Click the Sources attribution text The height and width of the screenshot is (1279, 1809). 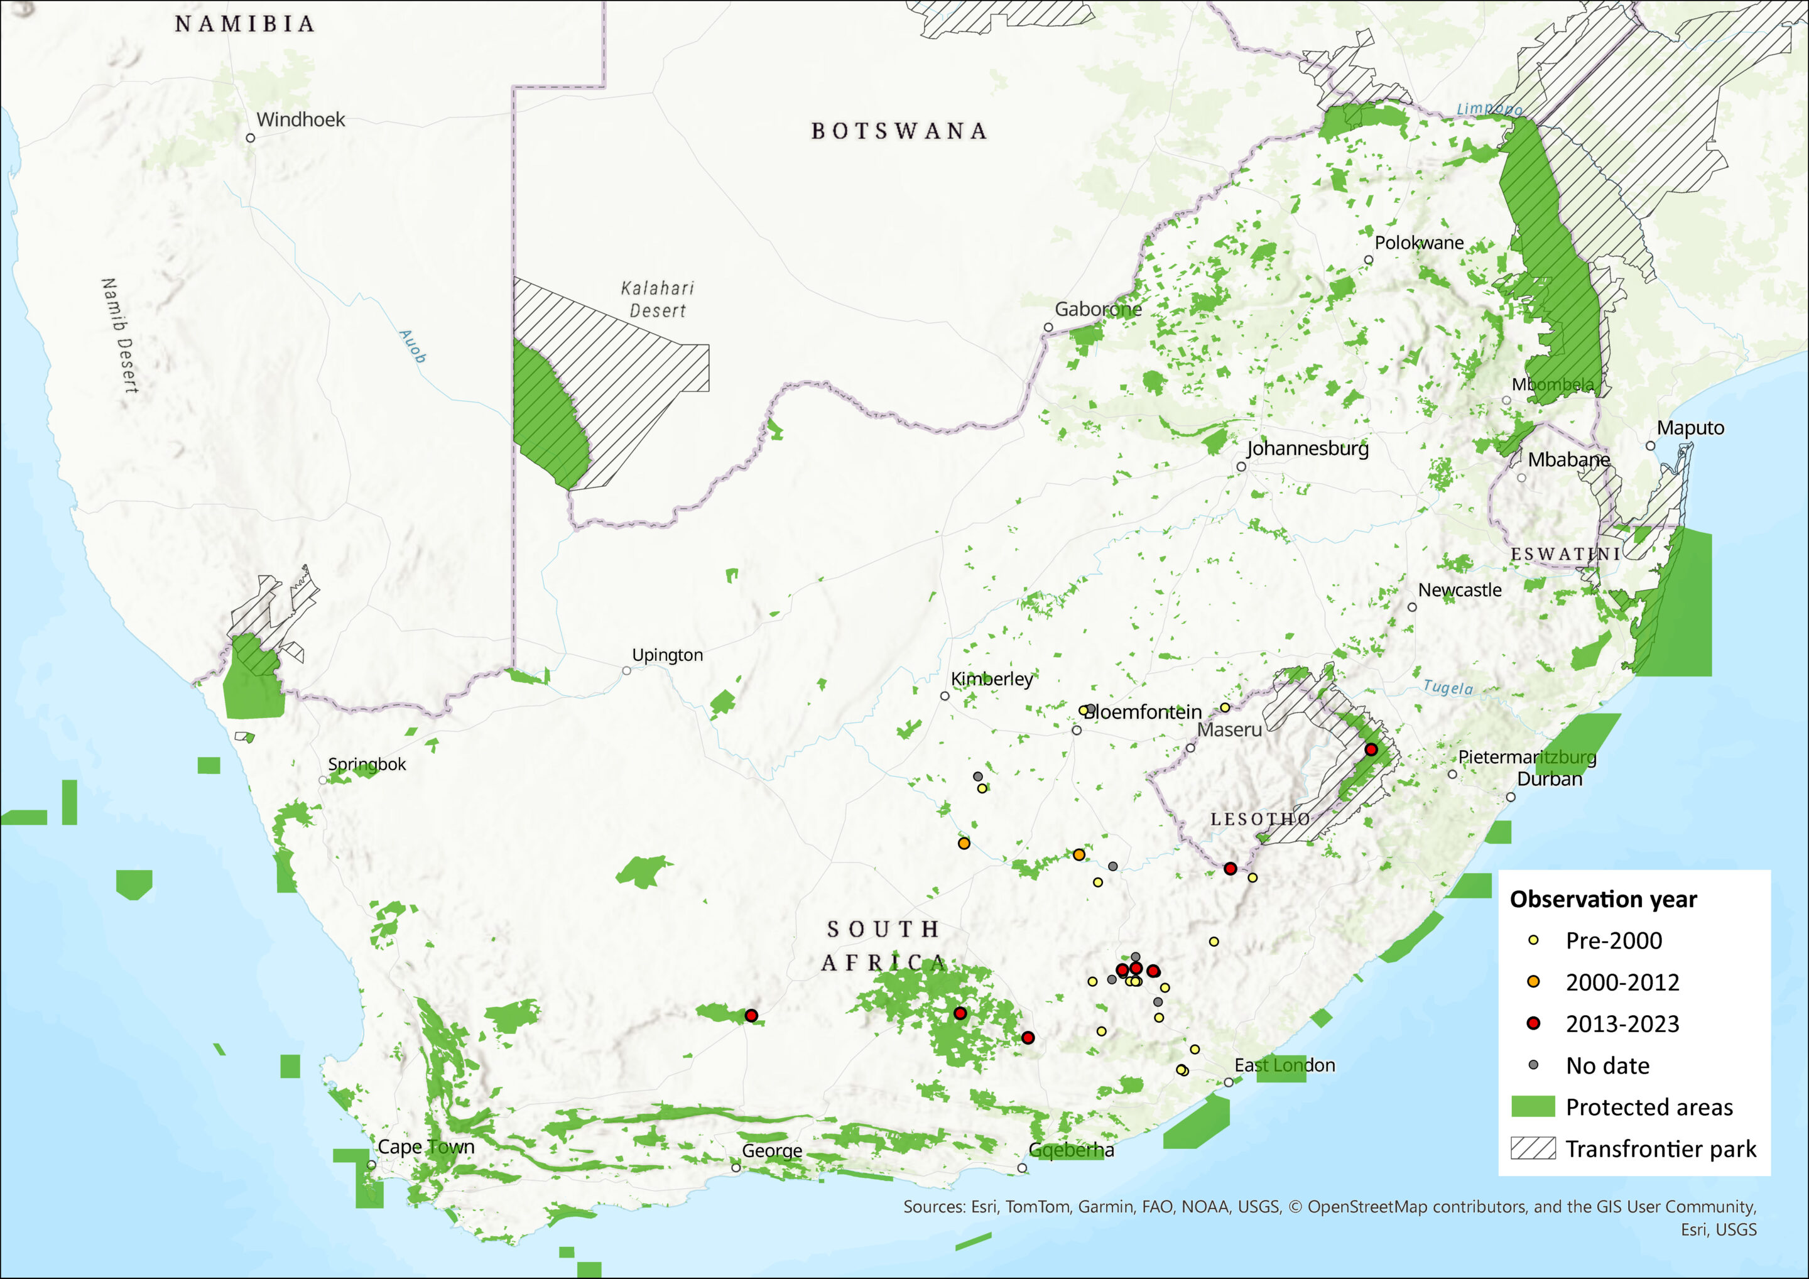click(1329, 1207)
